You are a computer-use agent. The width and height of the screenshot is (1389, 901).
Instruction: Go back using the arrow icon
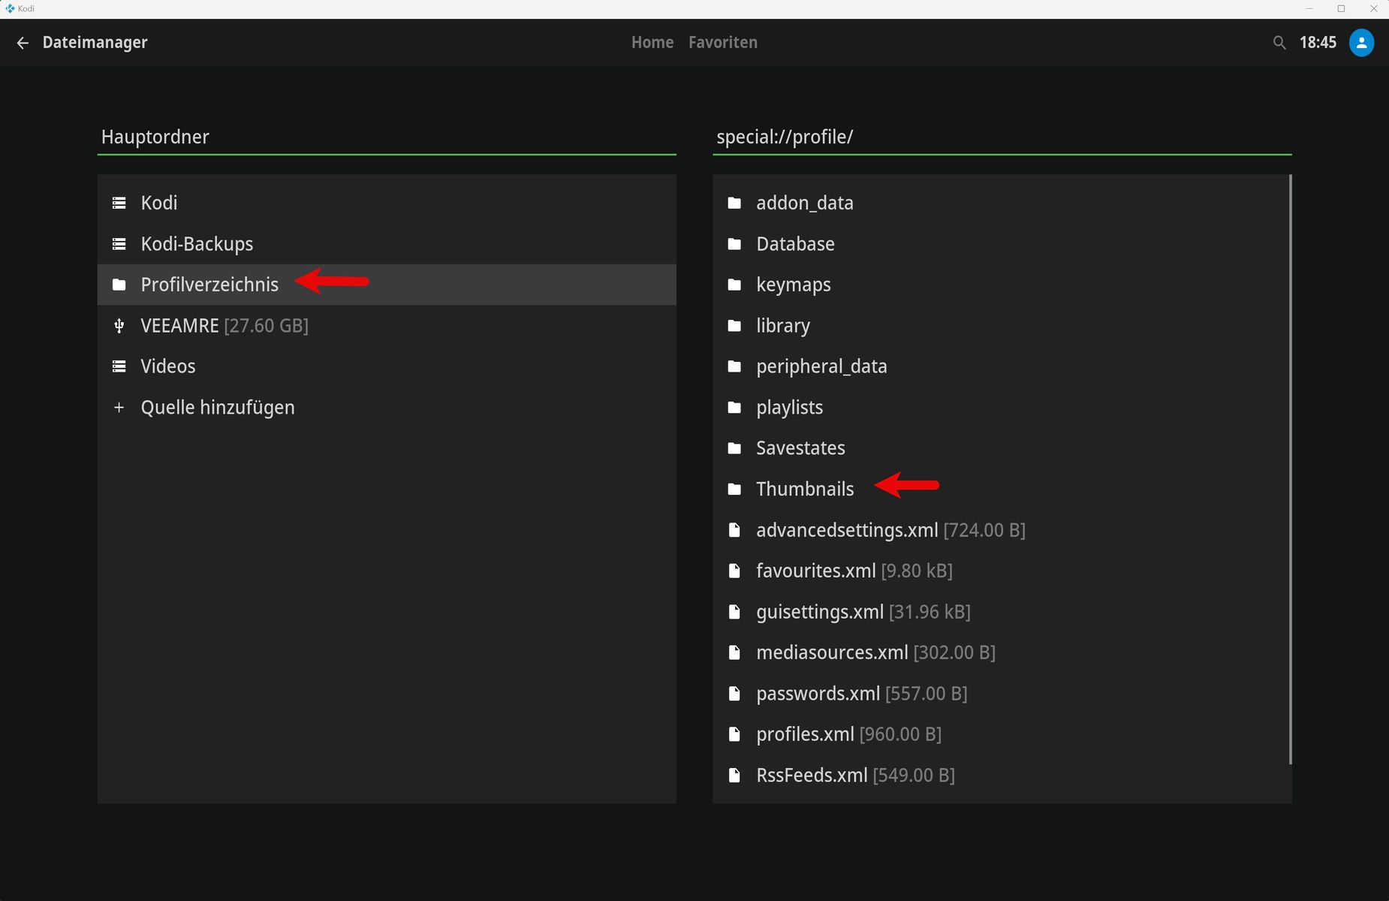click(x=23, y=43)
